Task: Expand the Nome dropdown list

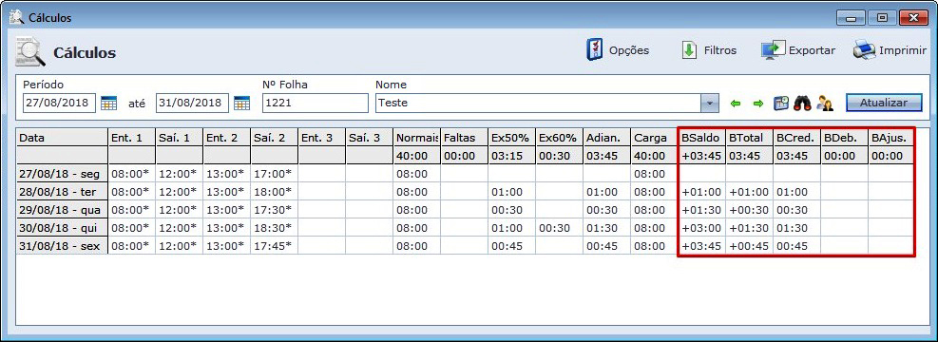Action: click(710, 103)
